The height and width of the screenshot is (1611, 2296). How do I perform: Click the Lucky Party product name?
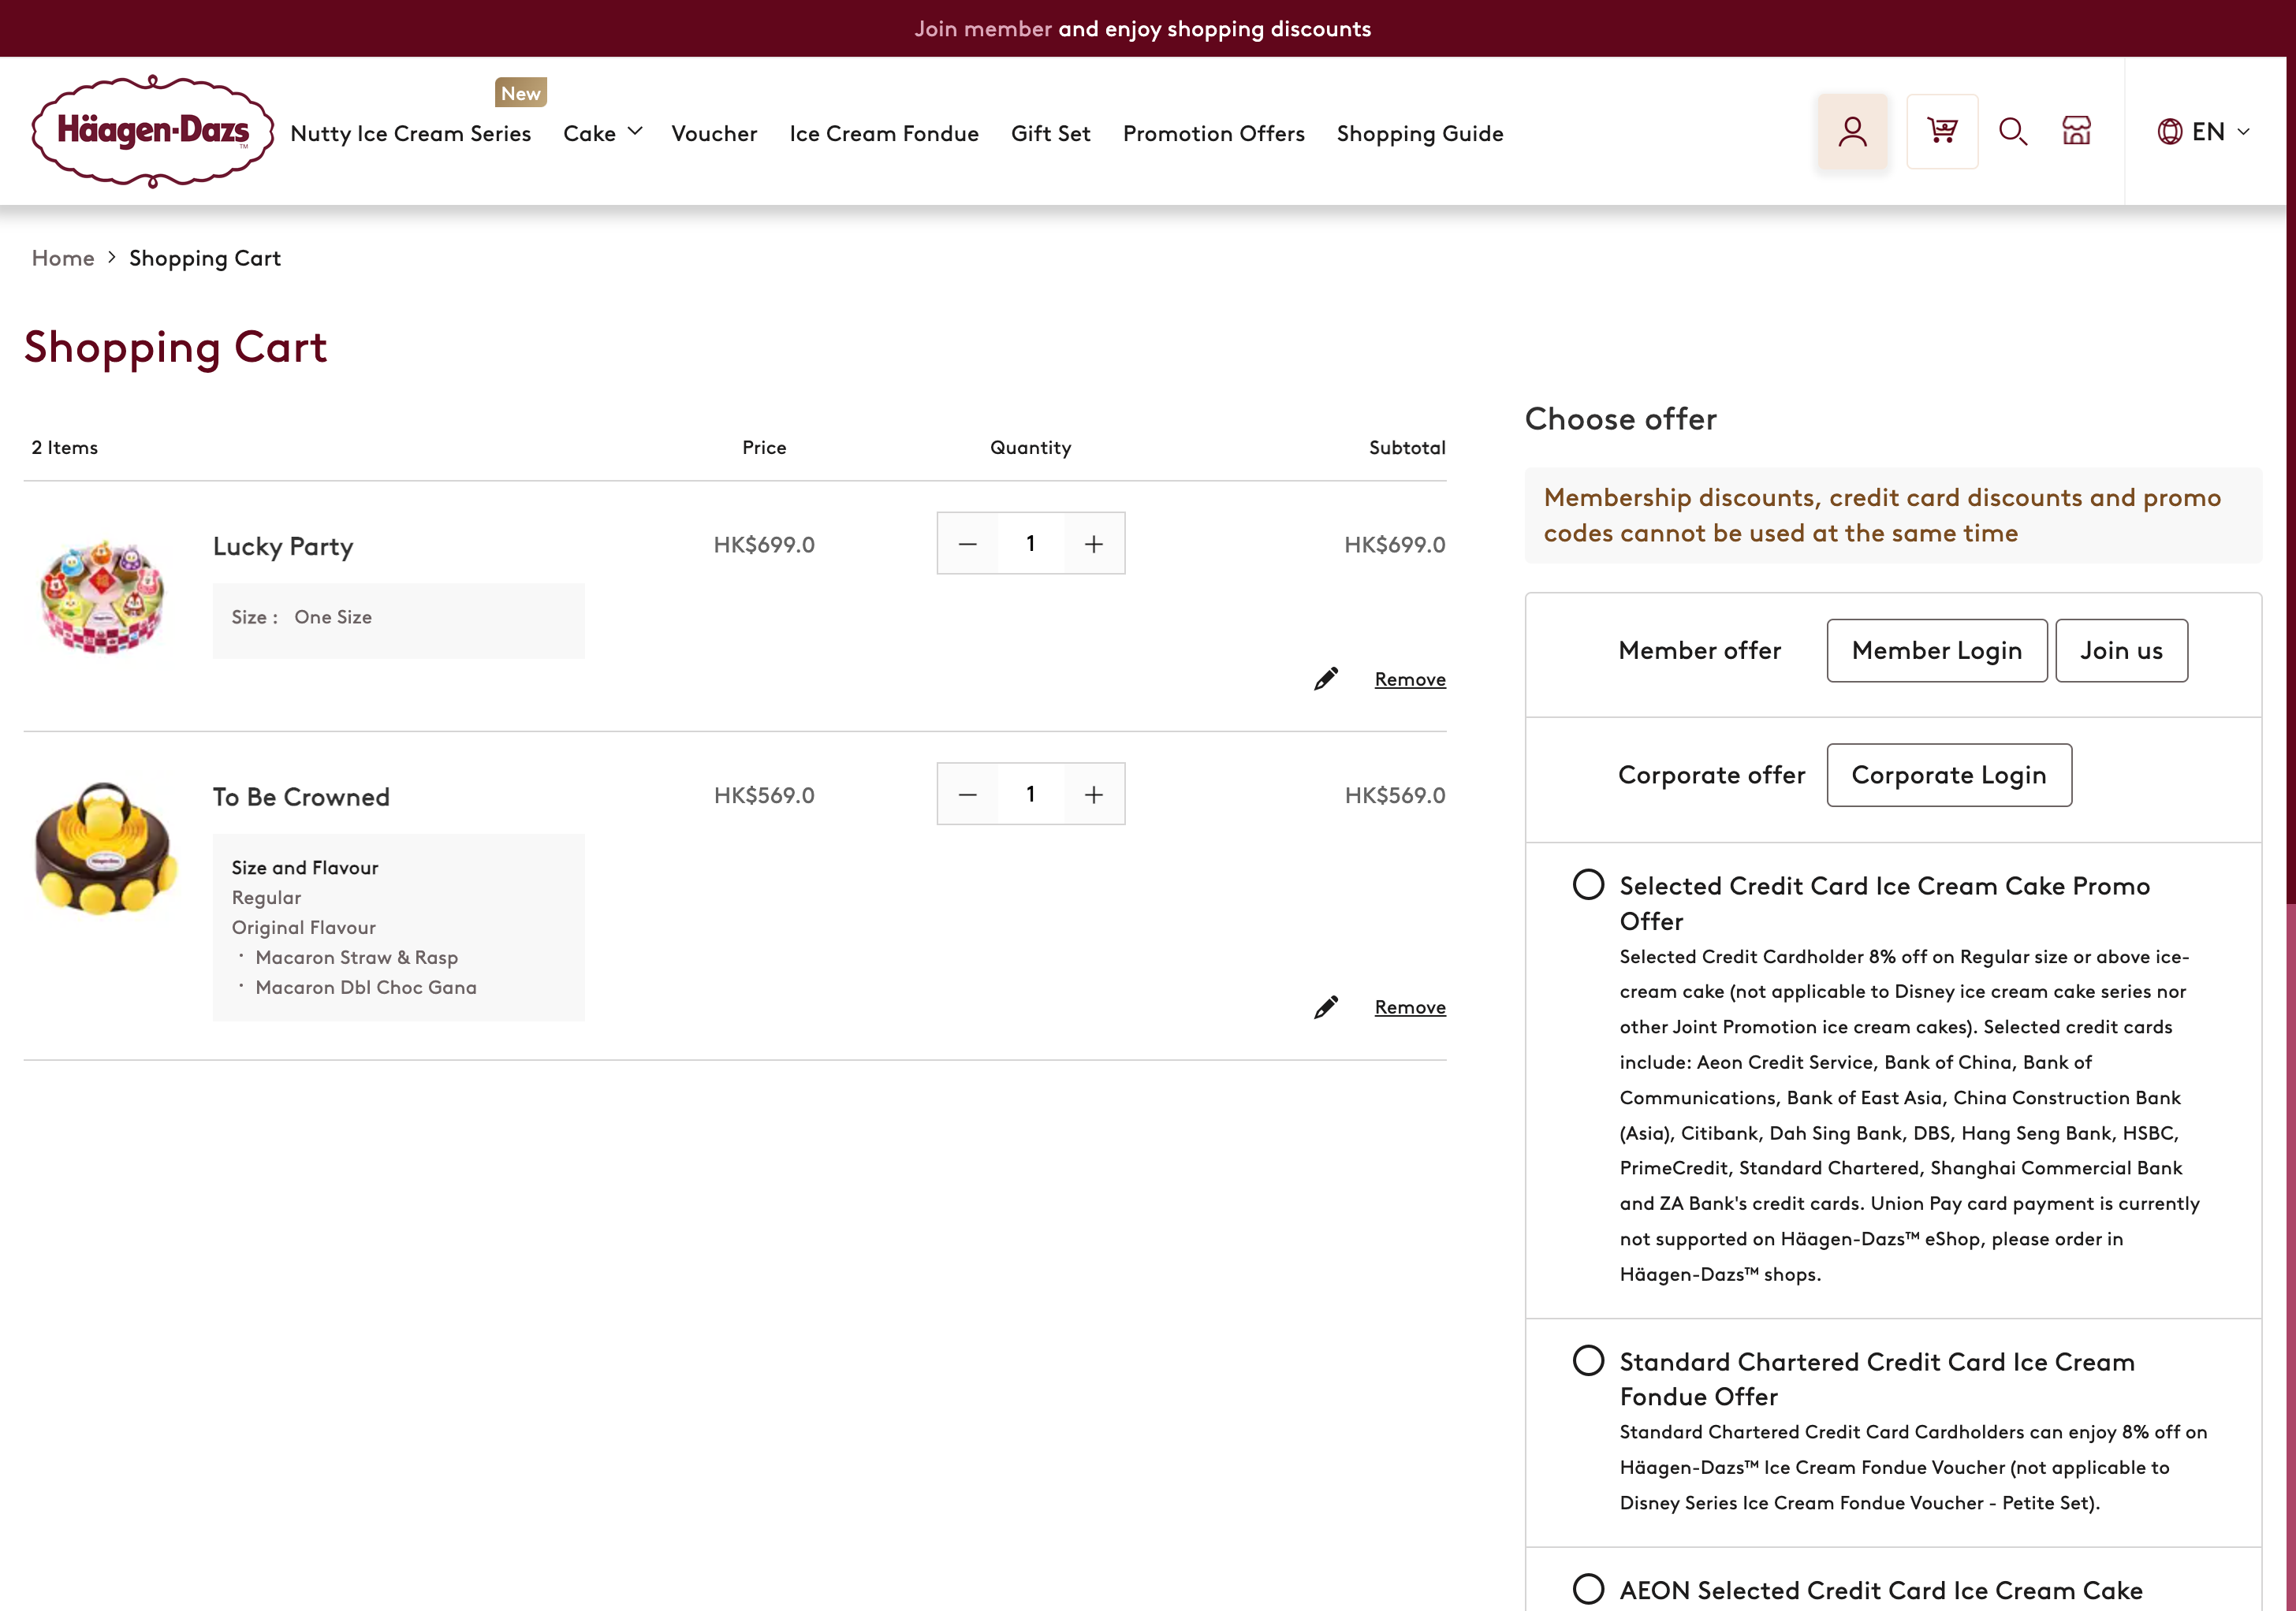click(283, 547)
